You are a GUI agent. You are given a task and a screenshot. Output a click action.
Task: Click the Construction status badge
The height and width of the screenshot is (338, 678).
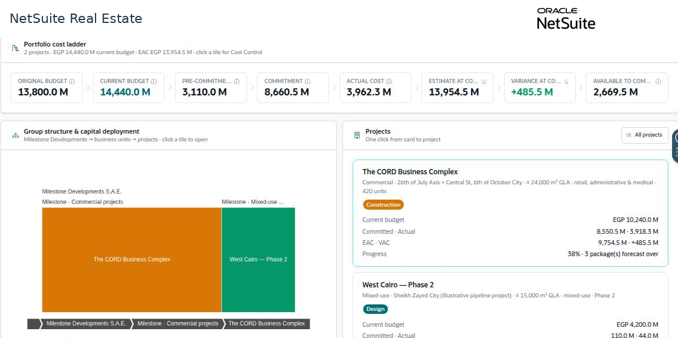pyautogui.click(x=383, y=204)
